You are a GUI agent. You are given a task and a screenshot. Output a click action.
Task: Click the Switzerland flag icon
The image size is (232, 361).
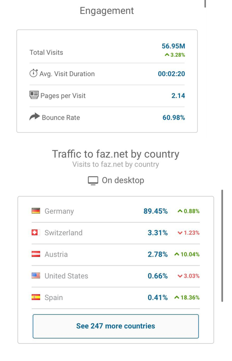(36, 232)
